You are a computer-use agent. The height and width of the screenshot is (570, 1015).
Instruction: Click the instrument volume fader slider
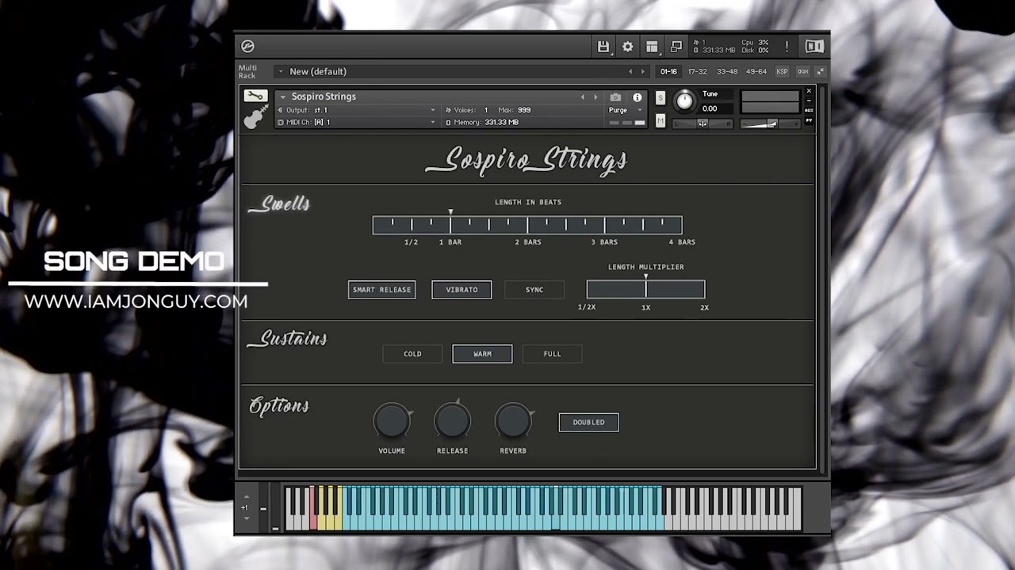tap(769, 123)
